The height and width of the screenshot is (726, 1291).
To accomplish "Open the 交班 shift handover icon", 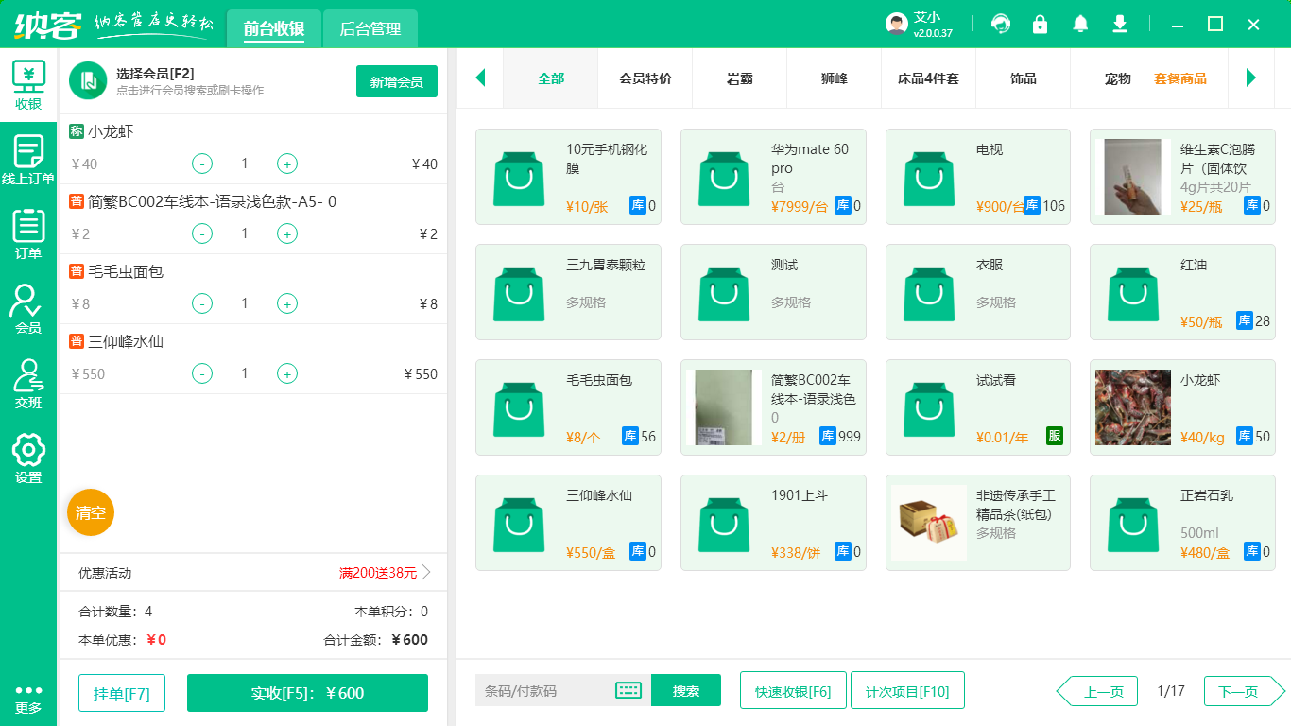I will coord(28,384).
